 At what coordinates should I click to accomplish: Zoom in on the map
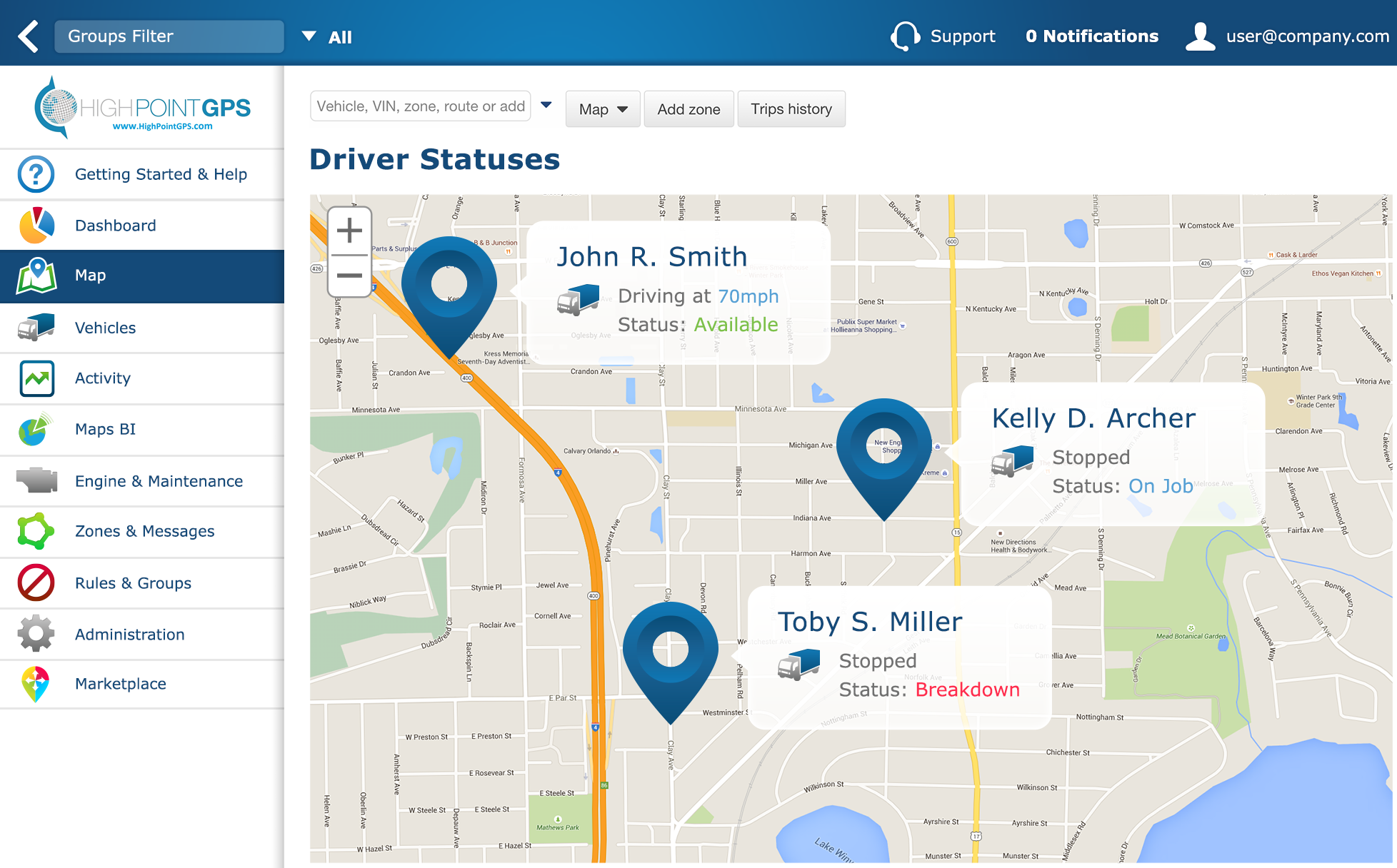[349, 231]
